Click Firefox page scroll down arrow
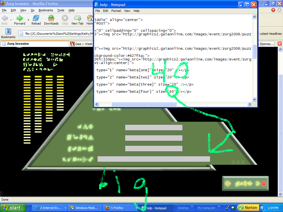 click(x=280, y=194)
